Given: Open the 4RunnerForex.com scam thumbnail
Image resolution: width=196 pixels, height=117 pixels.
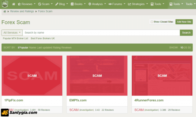Looking at the screenshot, I should click(162, 76).
